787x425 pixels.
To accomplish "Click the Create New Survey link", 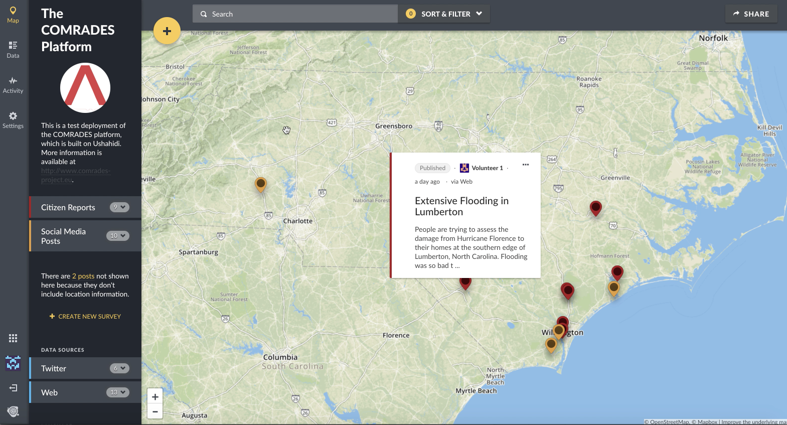I will click(x=85, y=317).
